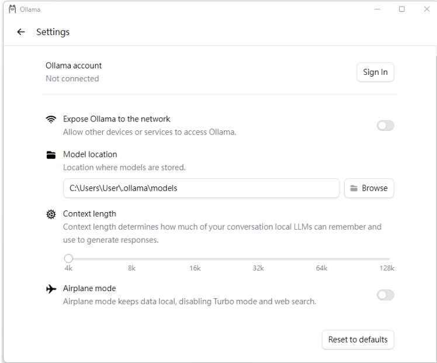Click the model location path text field

point(201,188)
